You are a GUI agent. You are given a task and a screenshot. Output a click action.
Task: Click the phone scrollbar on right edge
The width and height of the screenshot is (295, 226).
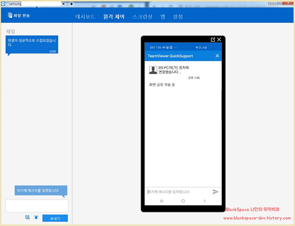221,105
